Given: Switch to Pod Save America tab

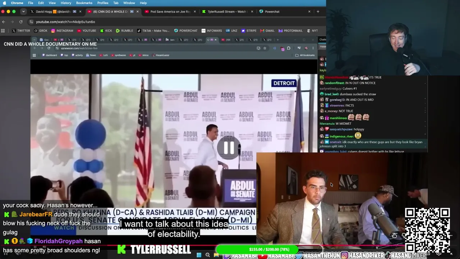Looking at the screenshot, I should [170, 12].
